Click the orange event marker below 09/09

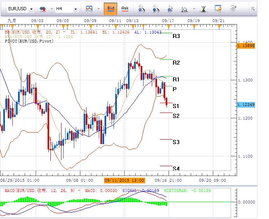91,27
